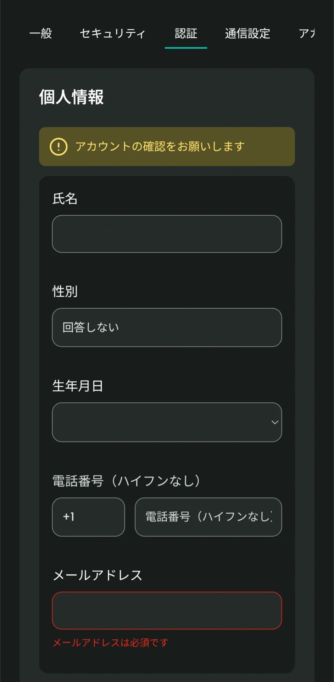Click the 生年月日 field label
Screen dimensions: 334x682
click(78, 386)
